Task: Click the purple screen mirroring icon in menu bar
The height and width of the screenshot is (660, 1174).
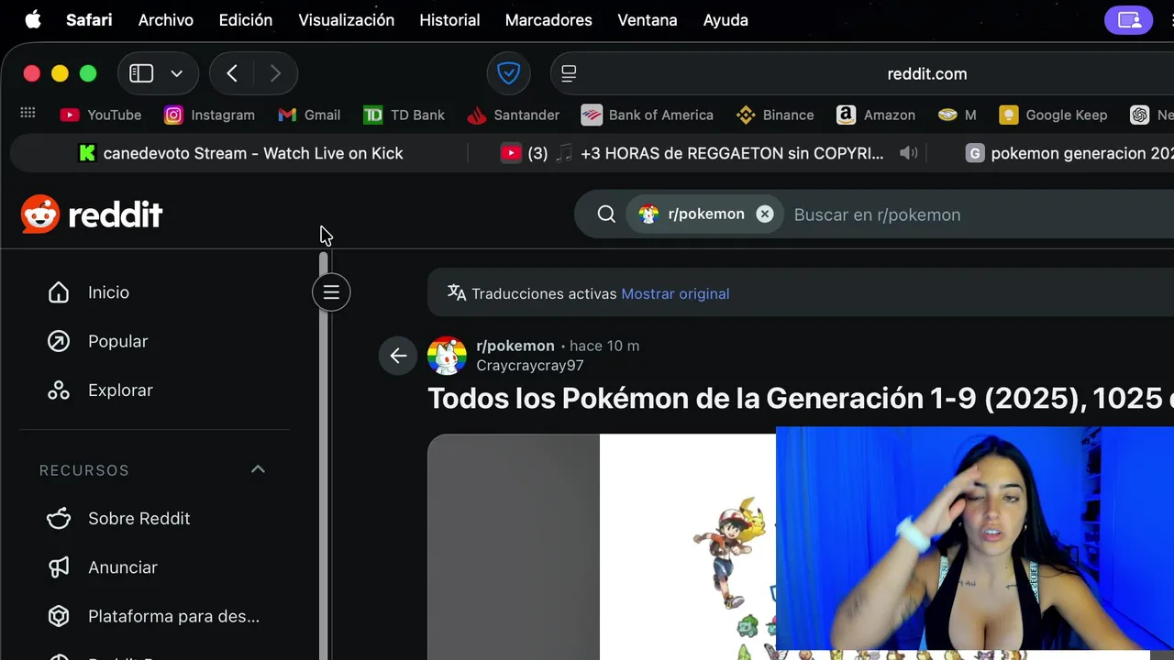Action: (x=1128, y=19)
